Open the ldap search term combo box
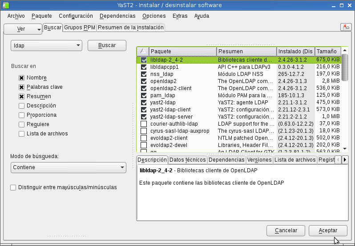The image size is (355, 246). coord(46,46)
